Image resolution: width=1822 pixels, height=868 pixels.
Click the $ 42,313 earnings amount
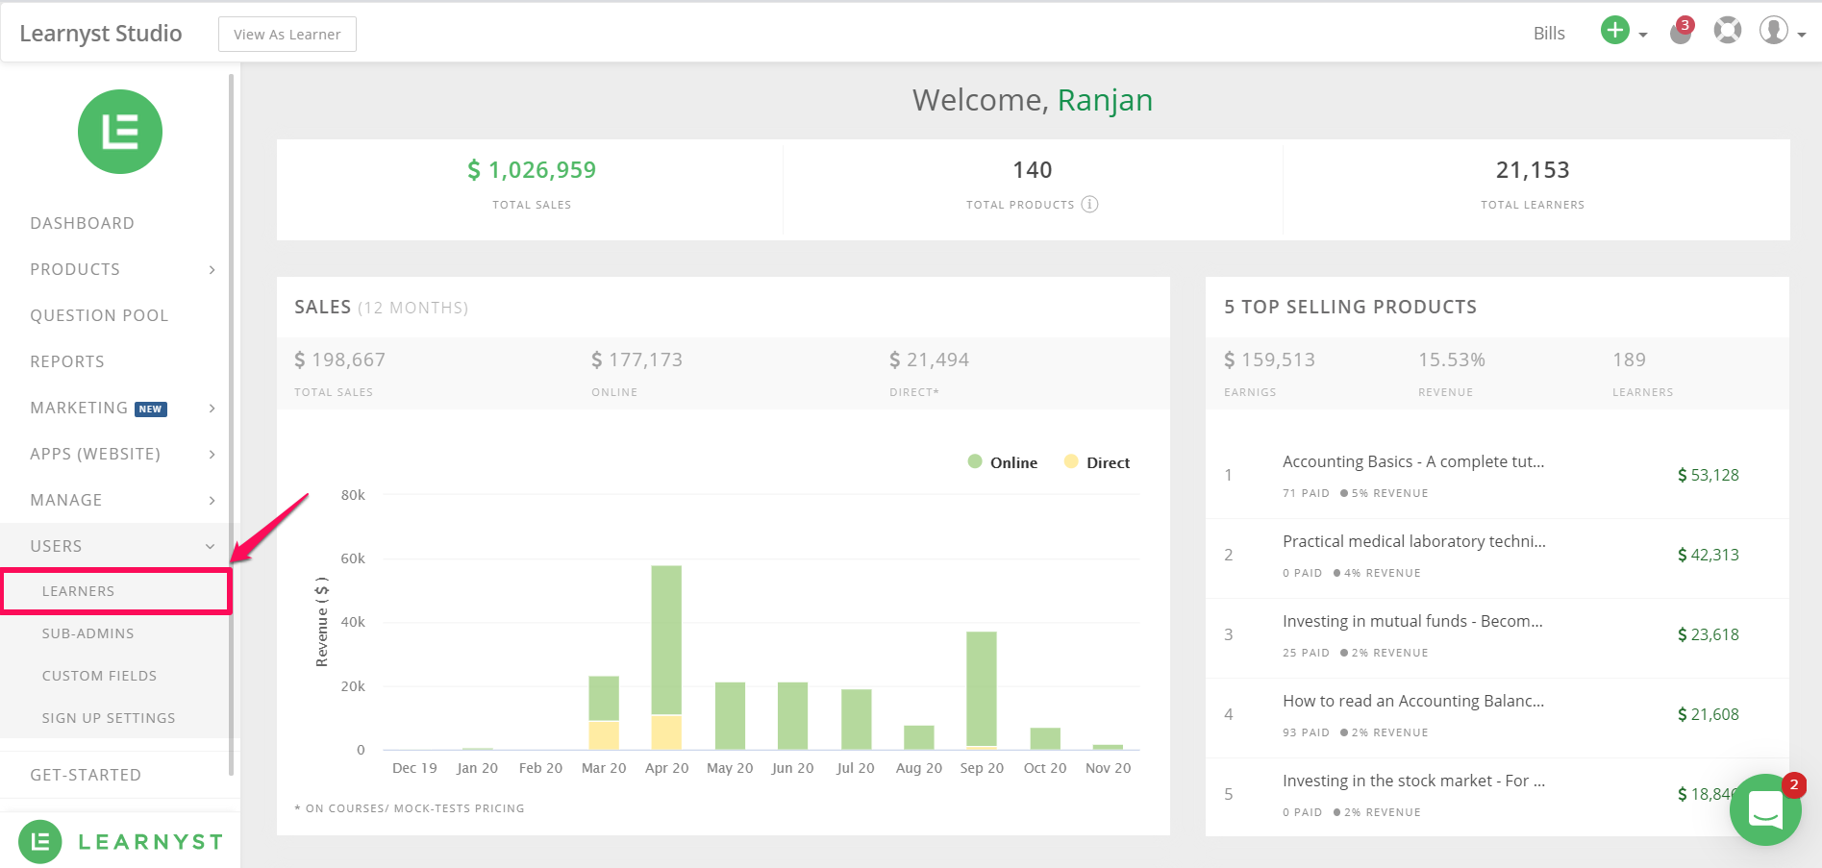pos(1708,555)
